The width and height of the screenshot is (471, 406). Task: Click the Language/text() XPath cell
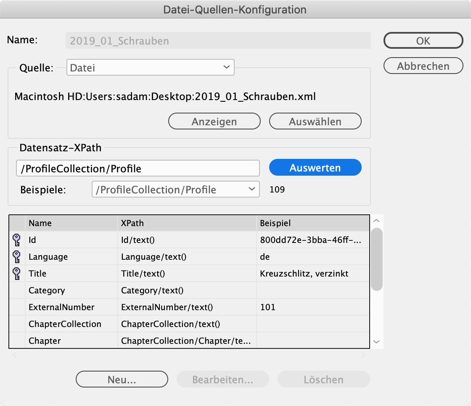coord(187,256)
